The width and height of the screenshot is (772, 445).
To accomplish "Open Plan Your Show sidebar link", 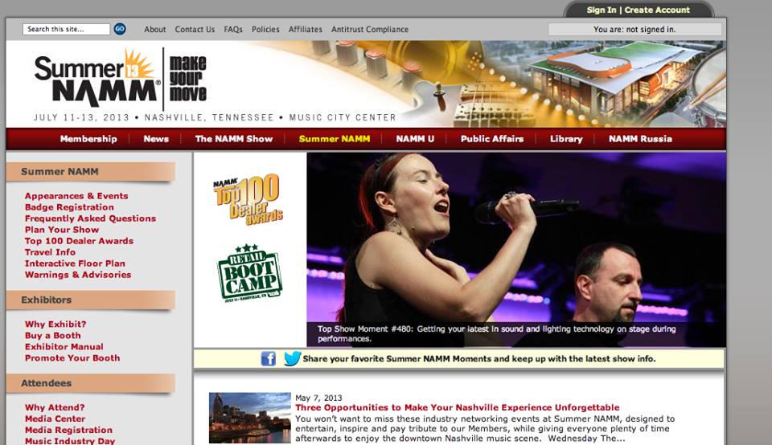I will [62, 230].
